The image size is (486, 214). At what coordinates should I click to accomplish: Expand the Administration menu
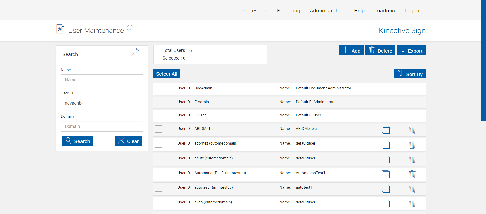click(327, 11)
